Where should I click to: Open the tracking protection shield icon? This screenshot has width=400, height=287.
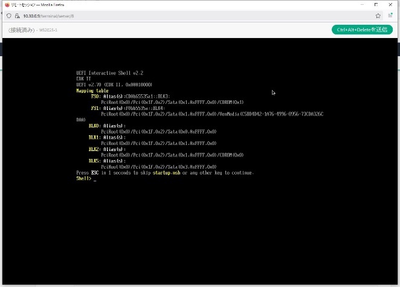coord(10,16)
